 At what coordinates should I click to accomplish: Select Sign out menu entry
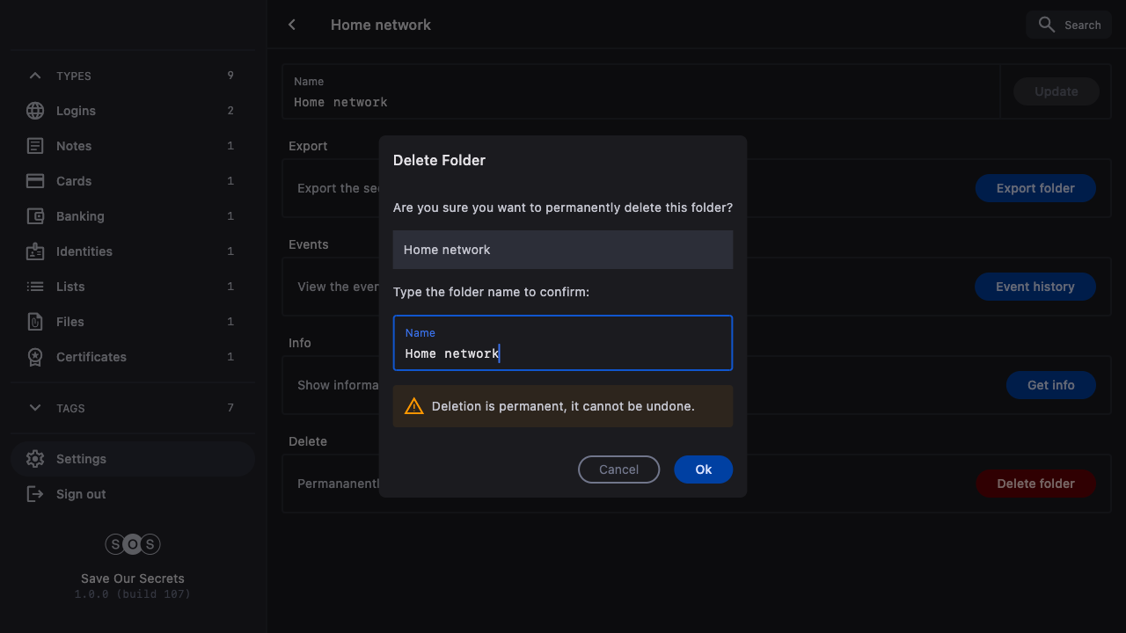(x=81, y=494)
